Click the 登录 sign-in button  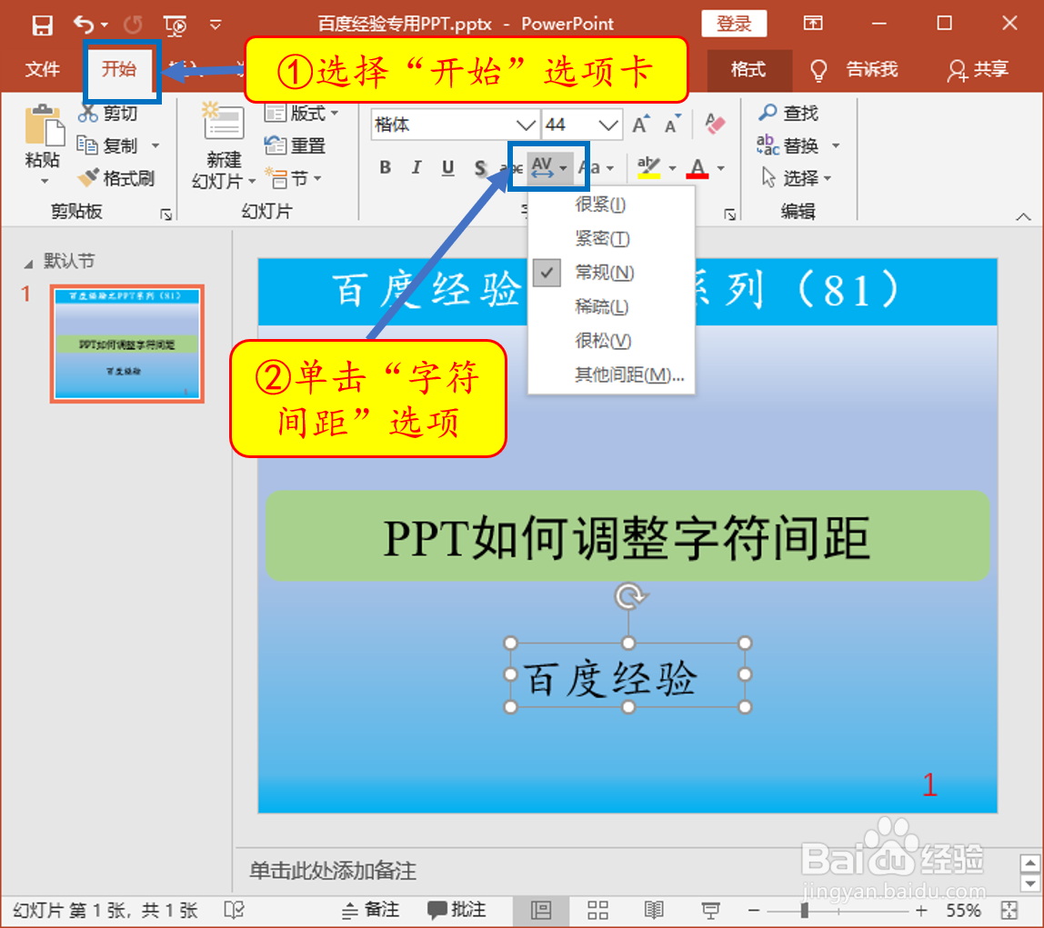coord(734,24)
